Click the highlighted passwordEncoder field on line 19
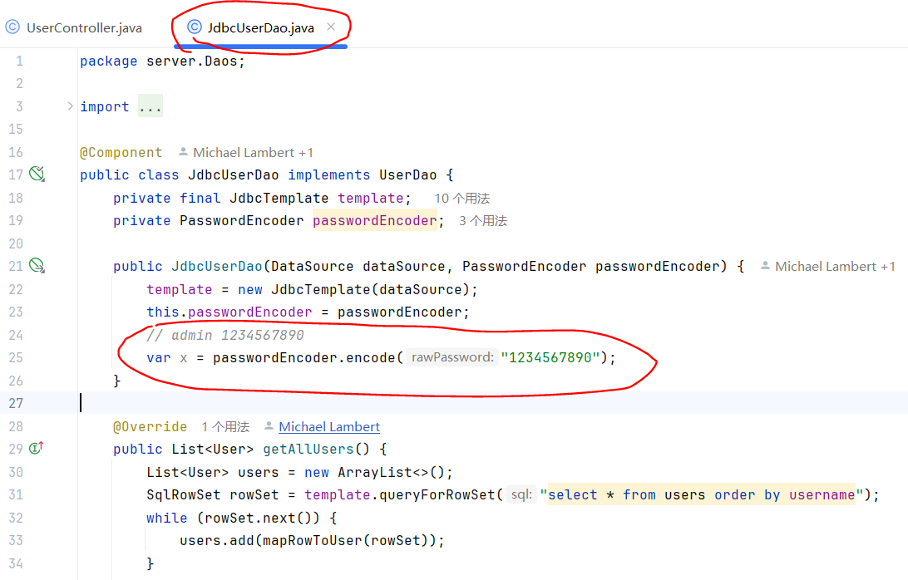The height and width of the screenshot is (580, 908). pyautogui.click(x=375, y=220)
